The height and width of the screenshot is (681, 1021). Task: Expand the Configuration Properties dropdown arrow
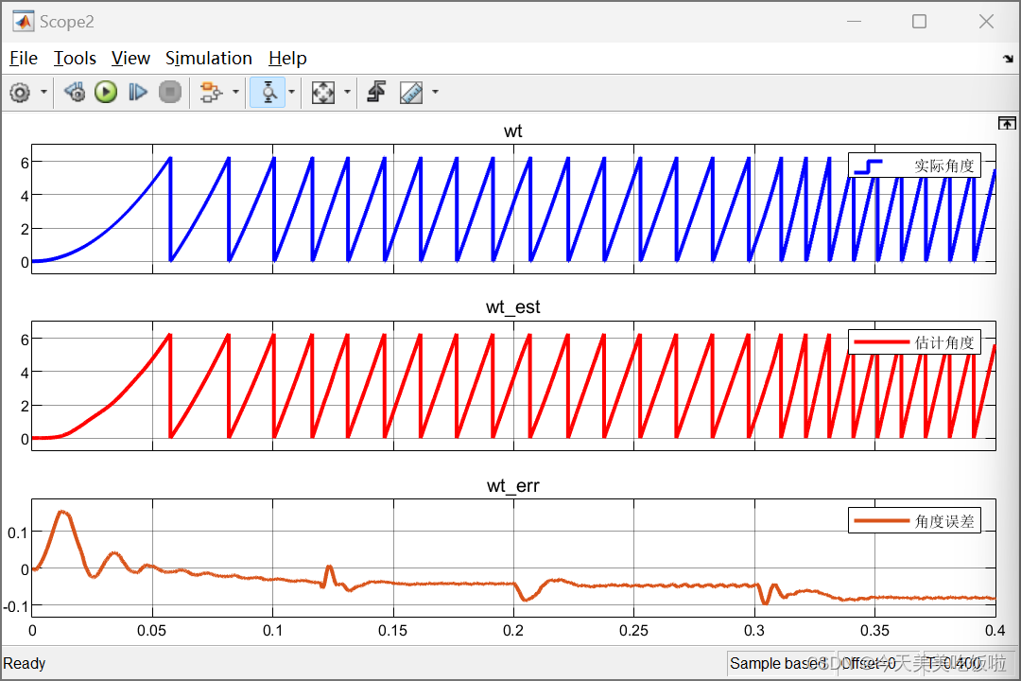(x=43, y=92)
